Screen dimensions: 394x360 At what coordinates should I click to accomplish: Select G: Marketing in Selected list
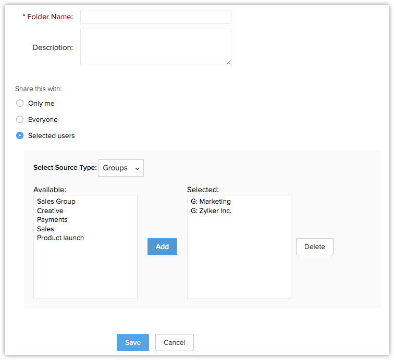click(211, 202)
